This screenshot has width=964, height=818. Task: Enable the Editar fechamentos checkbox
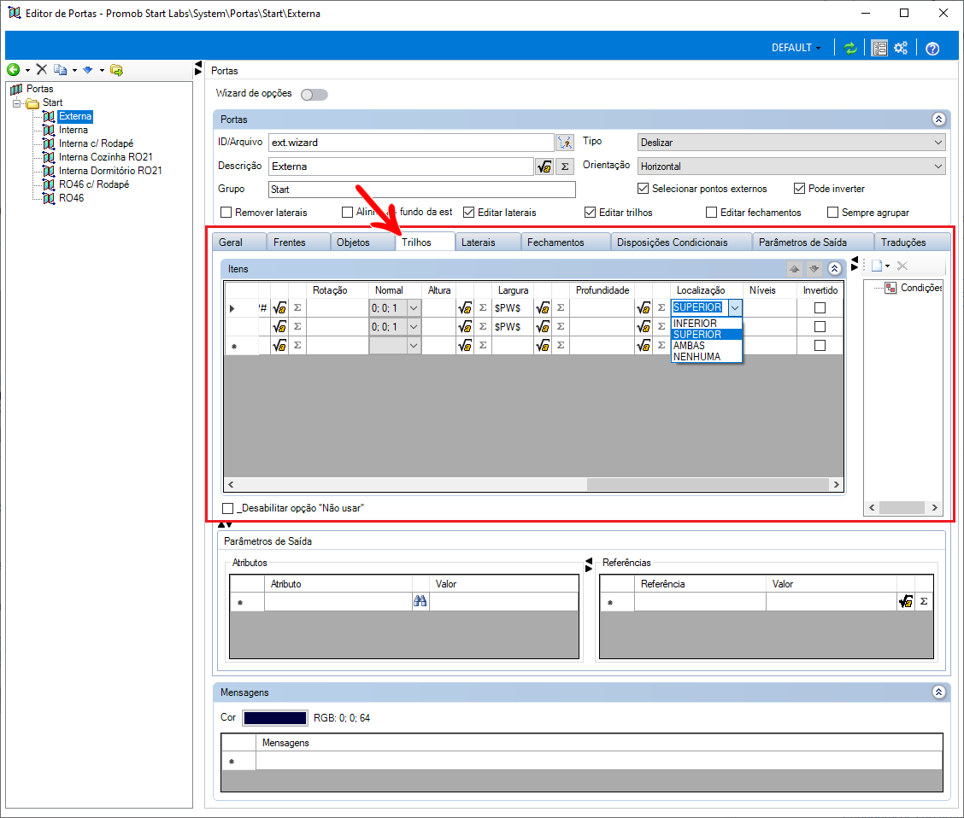[x=711, y=213]
